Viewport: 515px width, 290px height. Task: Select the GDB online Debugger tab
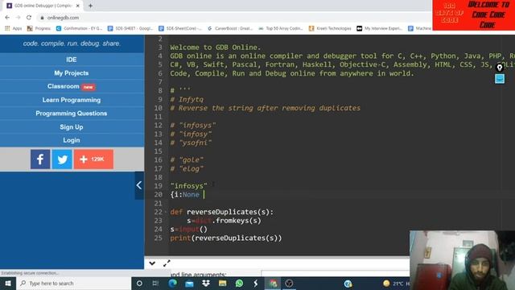coord(43,6)
